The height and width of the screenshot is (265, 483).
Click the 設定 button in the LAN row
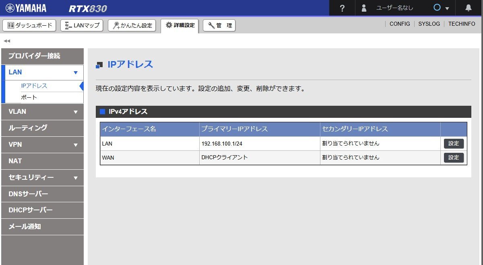click(x=454, y=143)
